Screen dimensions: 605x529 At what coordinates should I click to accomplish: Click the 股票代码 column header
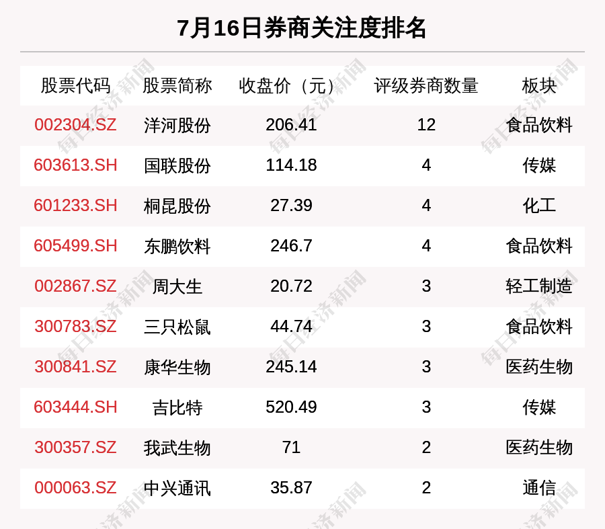pos(75,85)
